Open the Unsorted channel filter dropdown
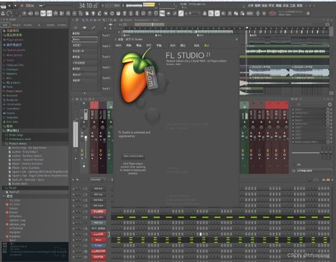The height and width of the screenshot is (262, 336). click(98, 179)
